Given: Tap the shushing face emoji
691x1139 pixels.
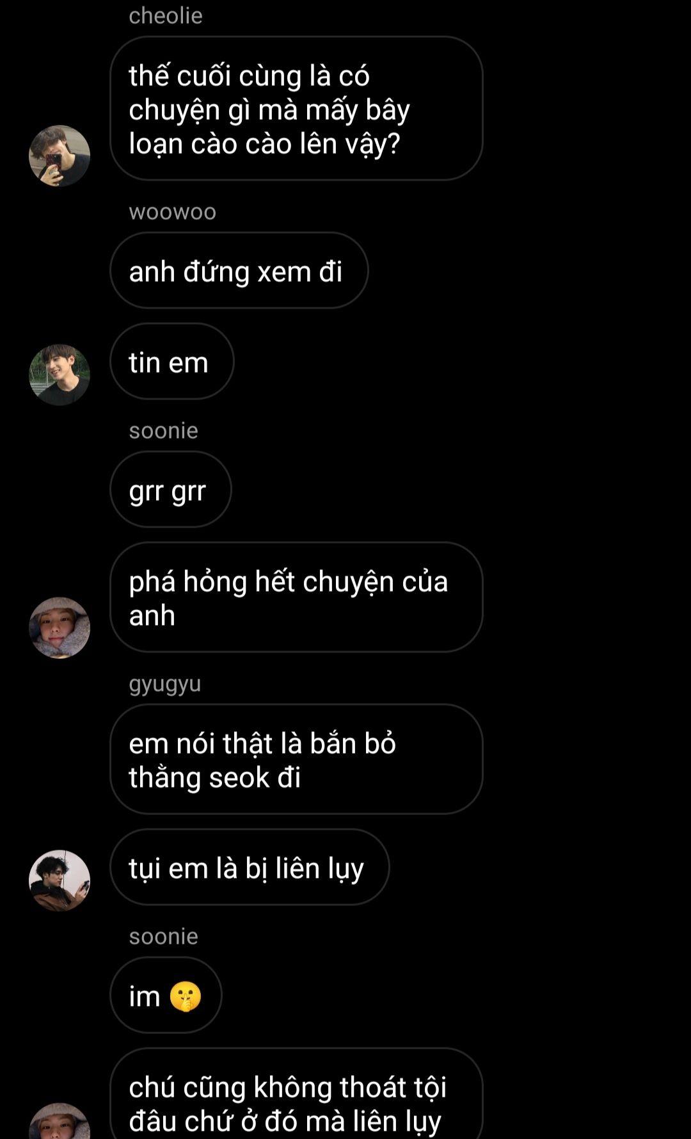Looking at the screenshot, I should click(186, 996).
